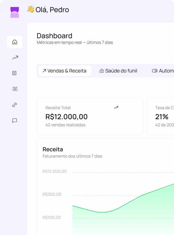Viewport: 174px width, 235px height.
Task: Switch to Vendas & Receita tab
Action: tap(65, 71)
